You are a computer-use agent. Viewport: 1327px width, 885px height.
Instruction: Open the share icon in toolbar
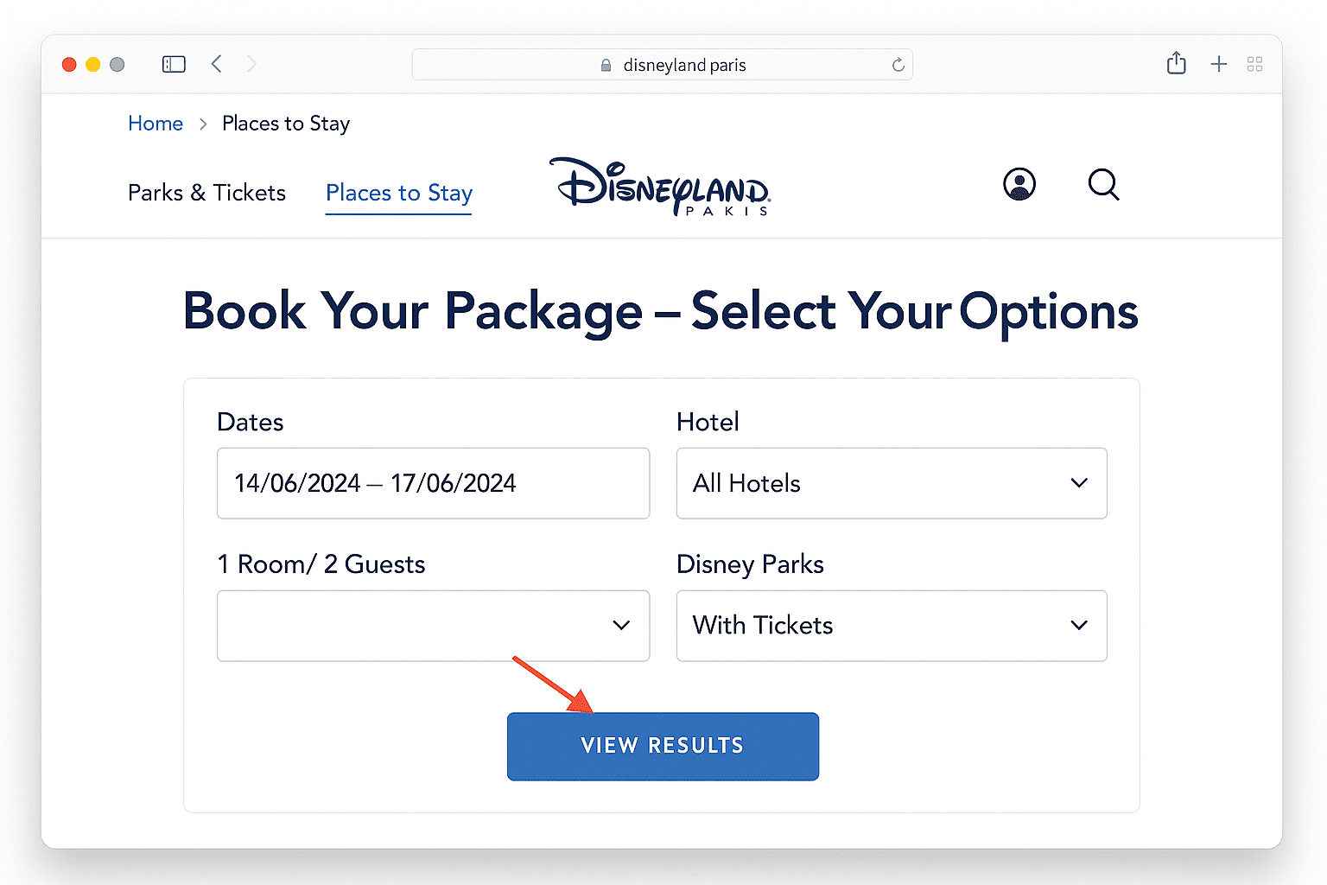(1176, 63)
